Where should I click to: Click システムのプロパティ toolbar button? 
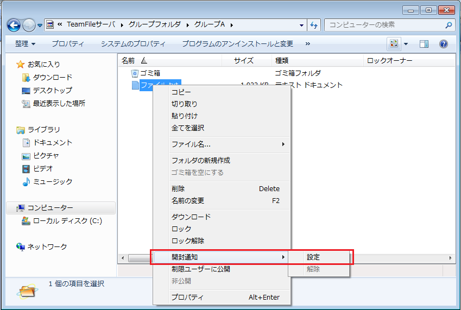click(133, 44)
